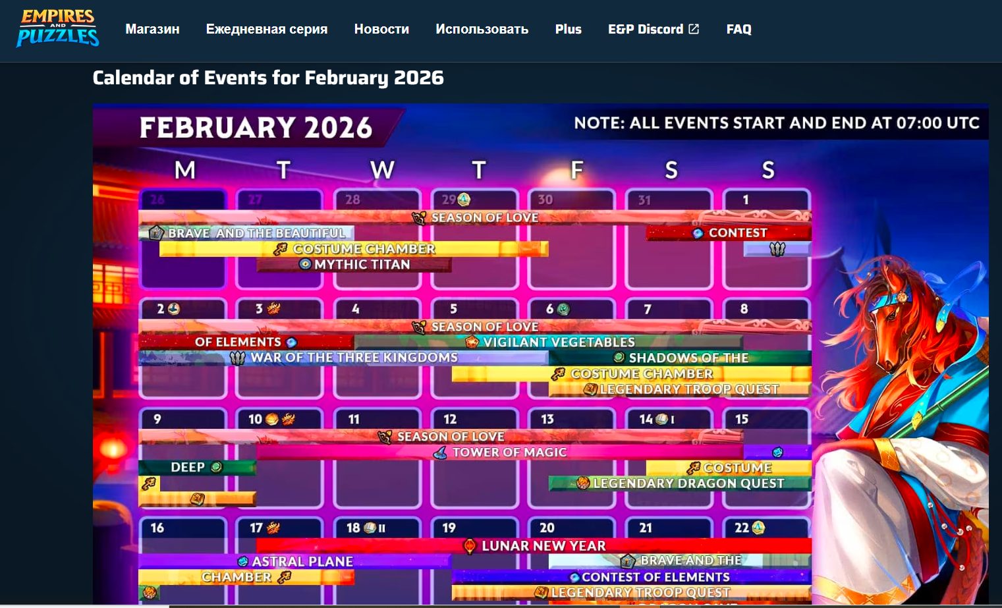Follow the E&P Discord link
1002x608 pixels.
654,29
